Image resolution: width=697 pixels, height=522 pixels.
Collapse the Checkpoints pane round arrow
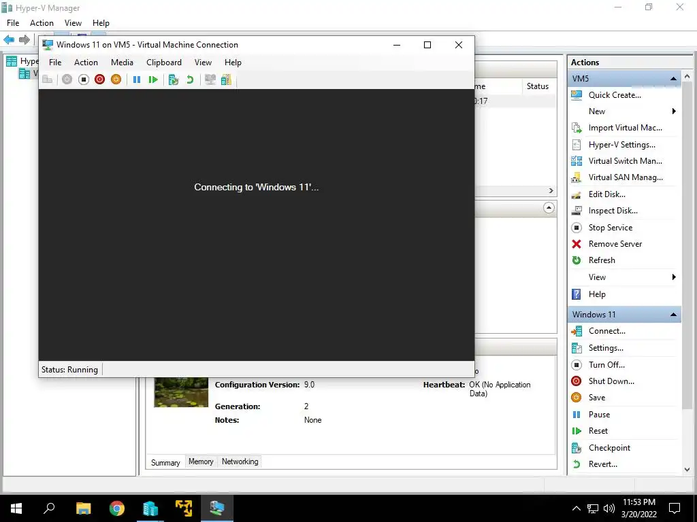coord(549,208)
